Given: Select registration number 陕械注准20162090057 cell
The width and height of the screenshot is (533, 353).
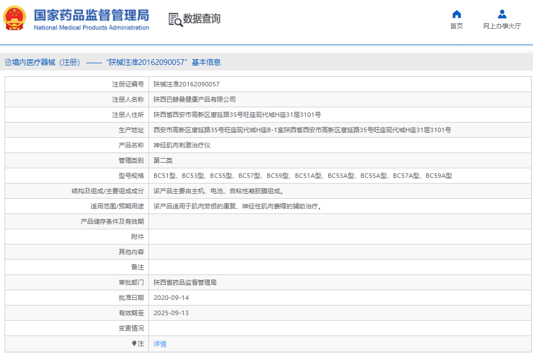Looking at the screenshot, I should point(186,84).
